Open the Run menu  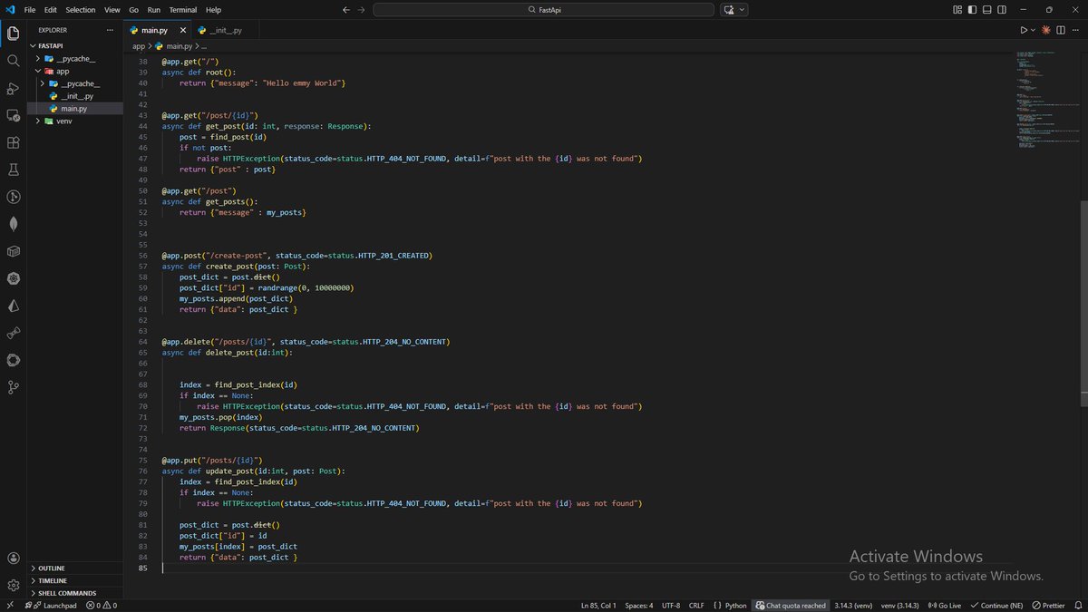153,9
